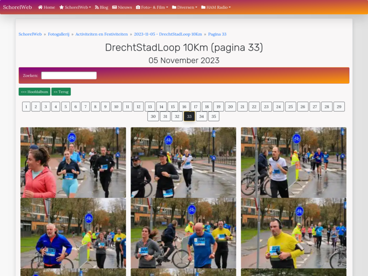This screenshot has width=368, height=276.
Task: Go to page 22
Action: 254,107
